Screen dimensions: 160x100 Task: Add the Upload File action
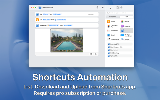coord(120,56)
